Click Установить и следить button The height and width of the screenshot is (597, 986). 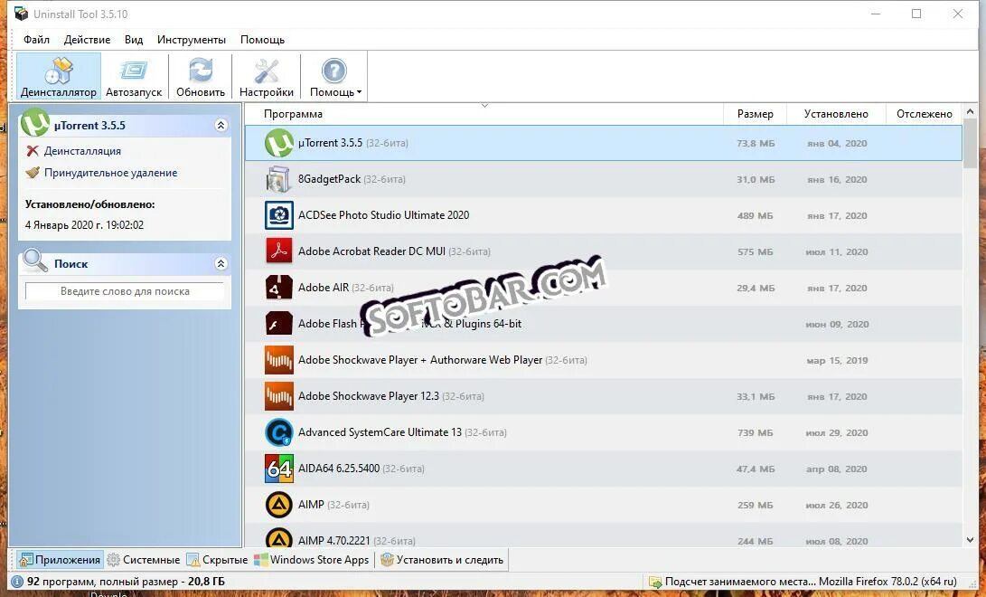click(442, 560)
